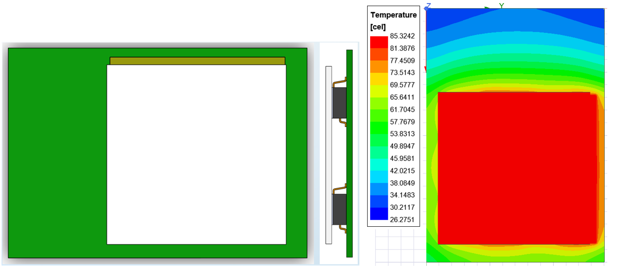
Task: Click the Z axis origin marker
Action: (428, 7)
